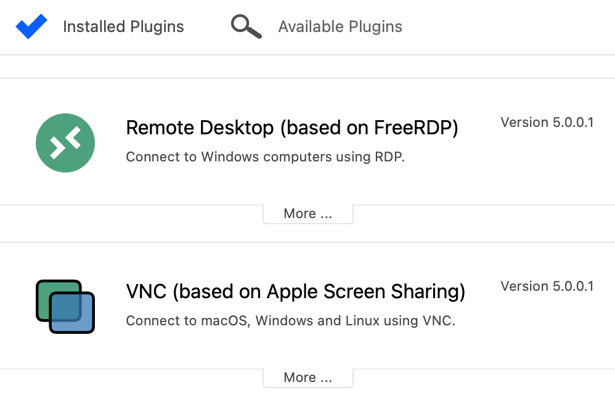Click the front blue square of the VNC icon
This screenshot has width=615, height=398.
click(x=72, y=312)
